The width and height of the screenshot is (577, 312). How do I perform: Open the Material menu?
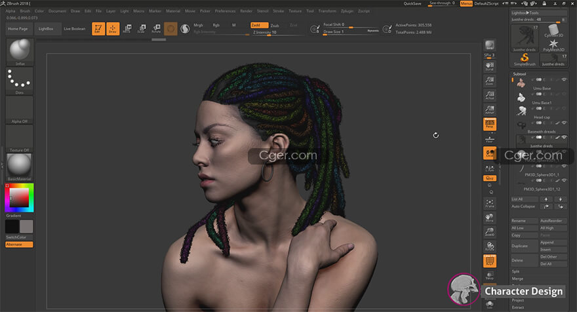coord(173,11)
